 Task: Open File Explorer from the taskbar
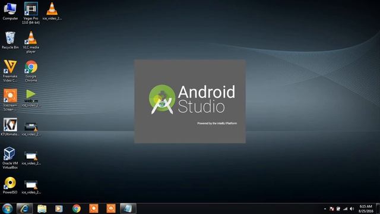42,209
